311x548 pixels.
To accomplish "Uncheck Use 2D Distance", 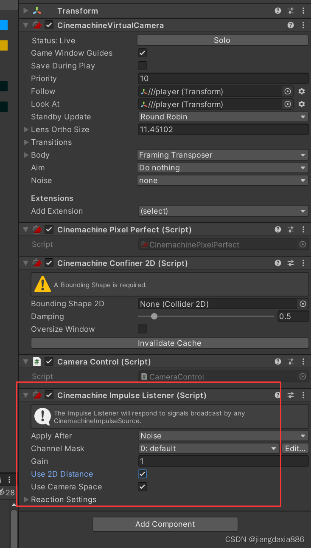I will [143, 474].
